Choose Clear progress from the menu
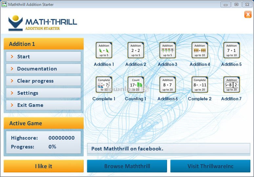The image size is (254, 177). [43, 81]
